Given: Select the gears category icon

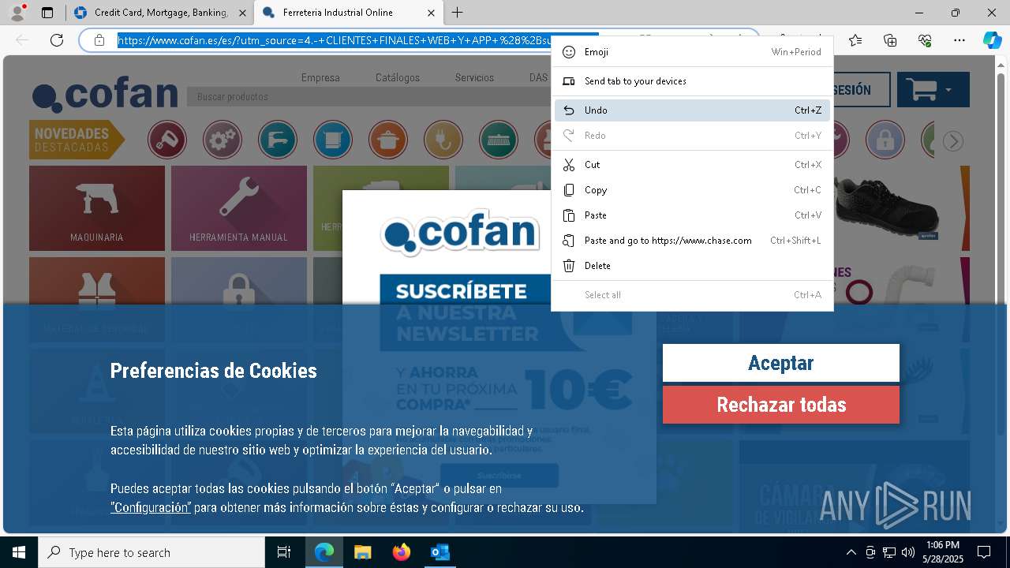Looking at the screenshot, I should click(223, 140).
